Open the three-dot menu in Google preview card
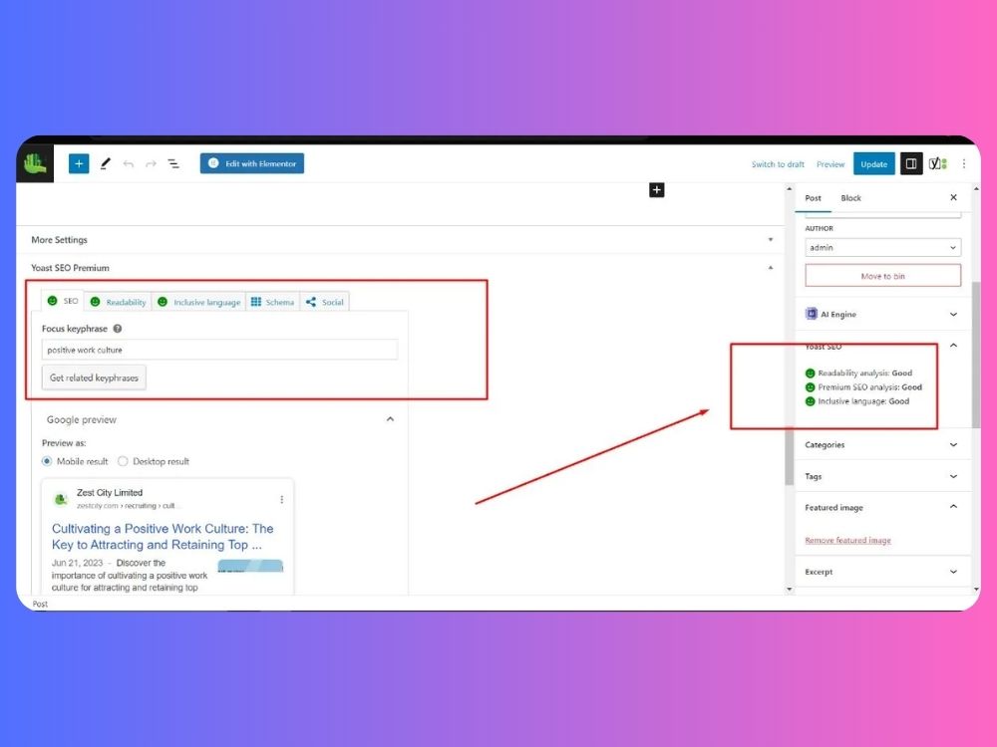 pyautogui.click(x=282, y=500)
